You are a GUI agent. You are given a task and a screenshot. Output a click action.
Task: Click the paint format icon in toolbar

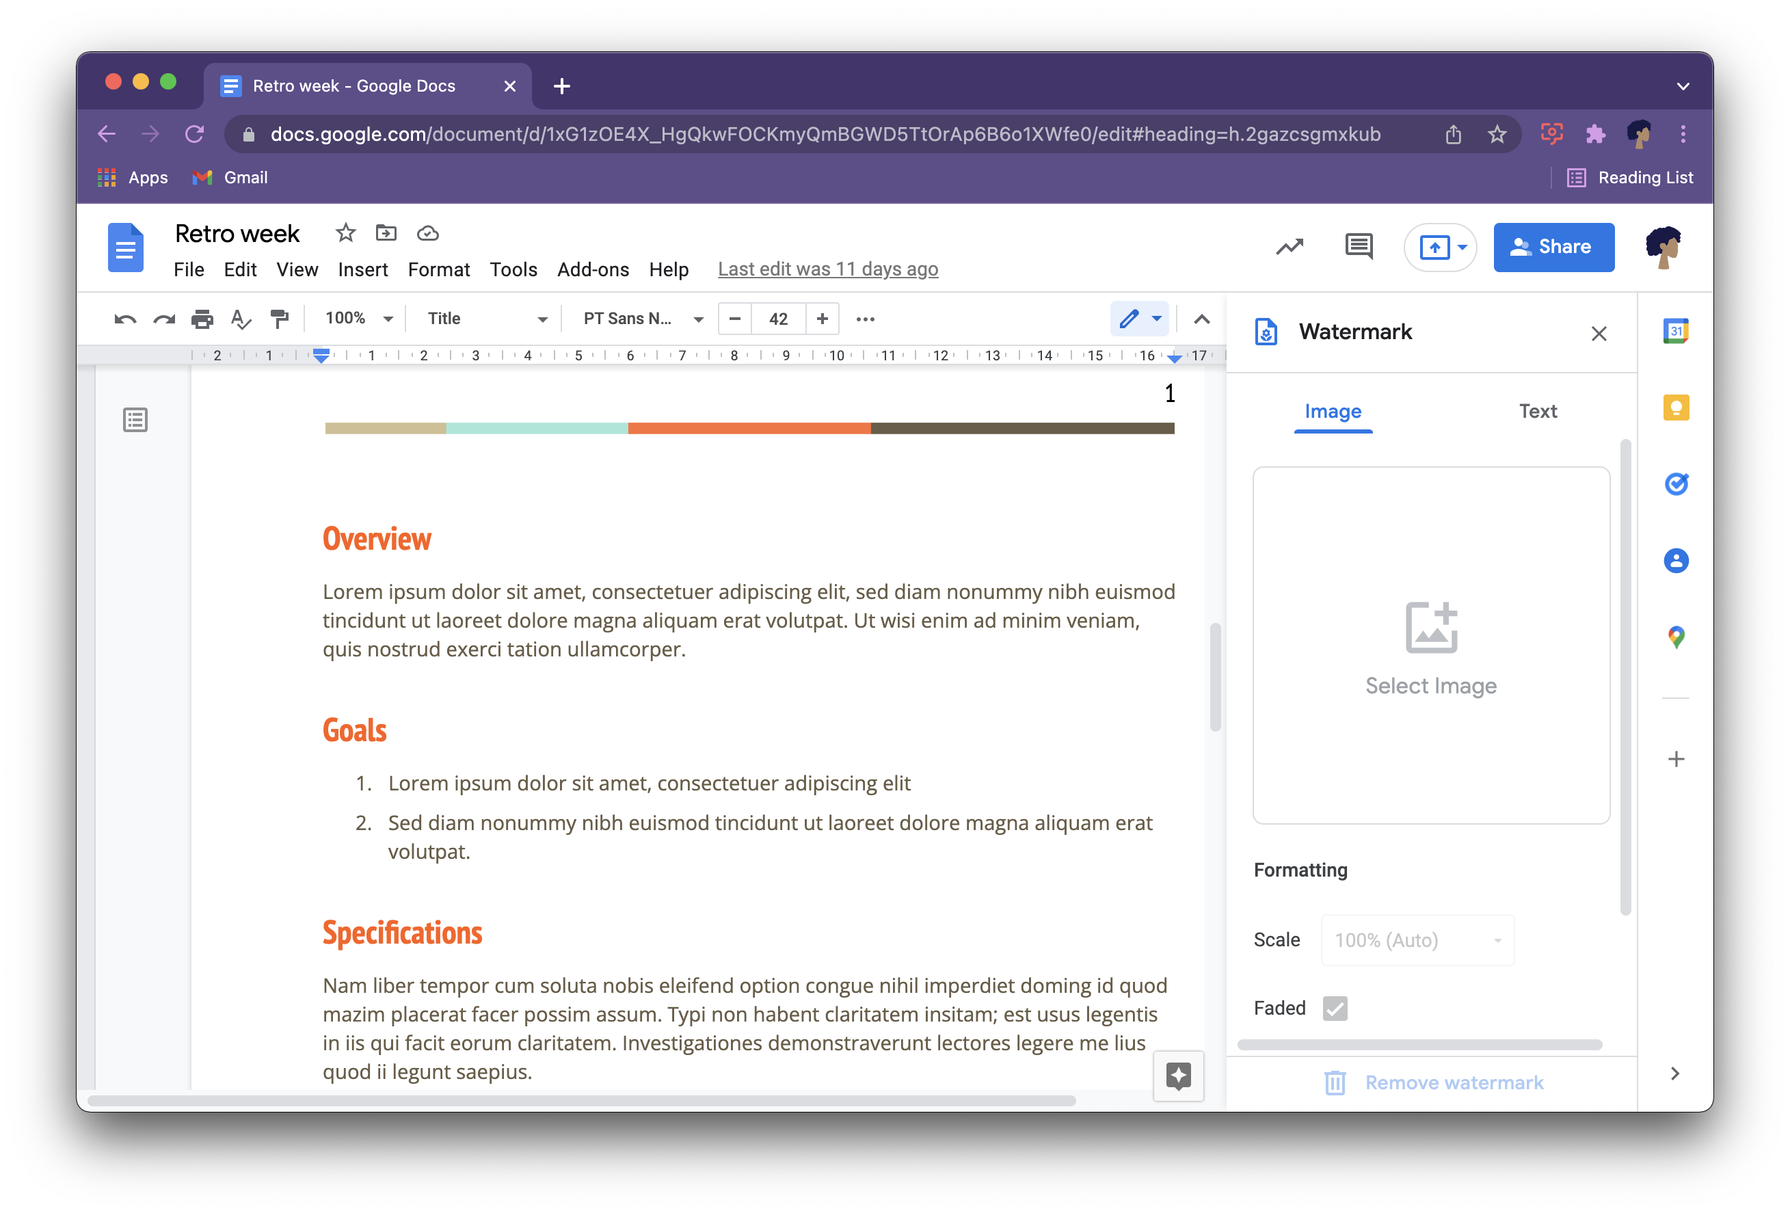[x=279, y=318]
